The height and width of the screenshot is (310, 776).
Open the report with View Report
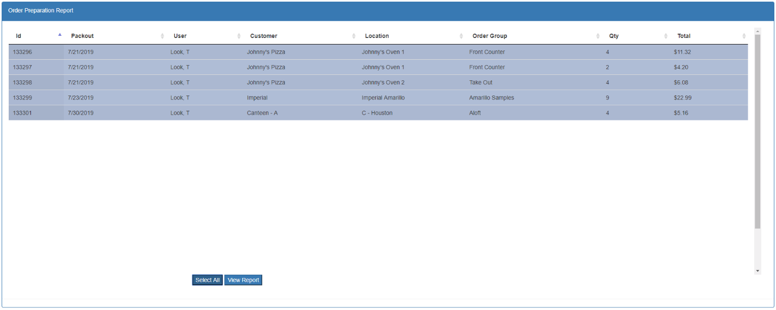(243, 280)
